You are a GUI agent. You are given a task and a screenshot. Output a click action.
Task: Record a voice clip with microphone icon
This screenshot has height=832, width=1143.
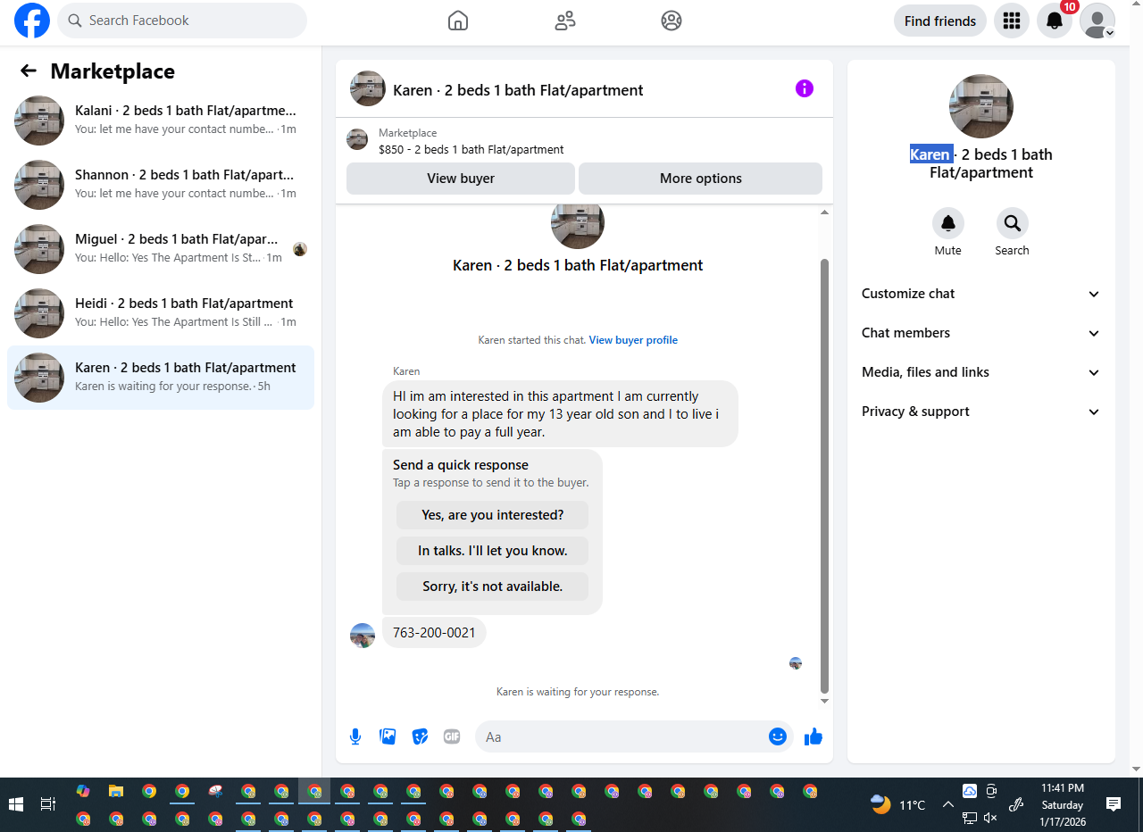tap(355, 736)
